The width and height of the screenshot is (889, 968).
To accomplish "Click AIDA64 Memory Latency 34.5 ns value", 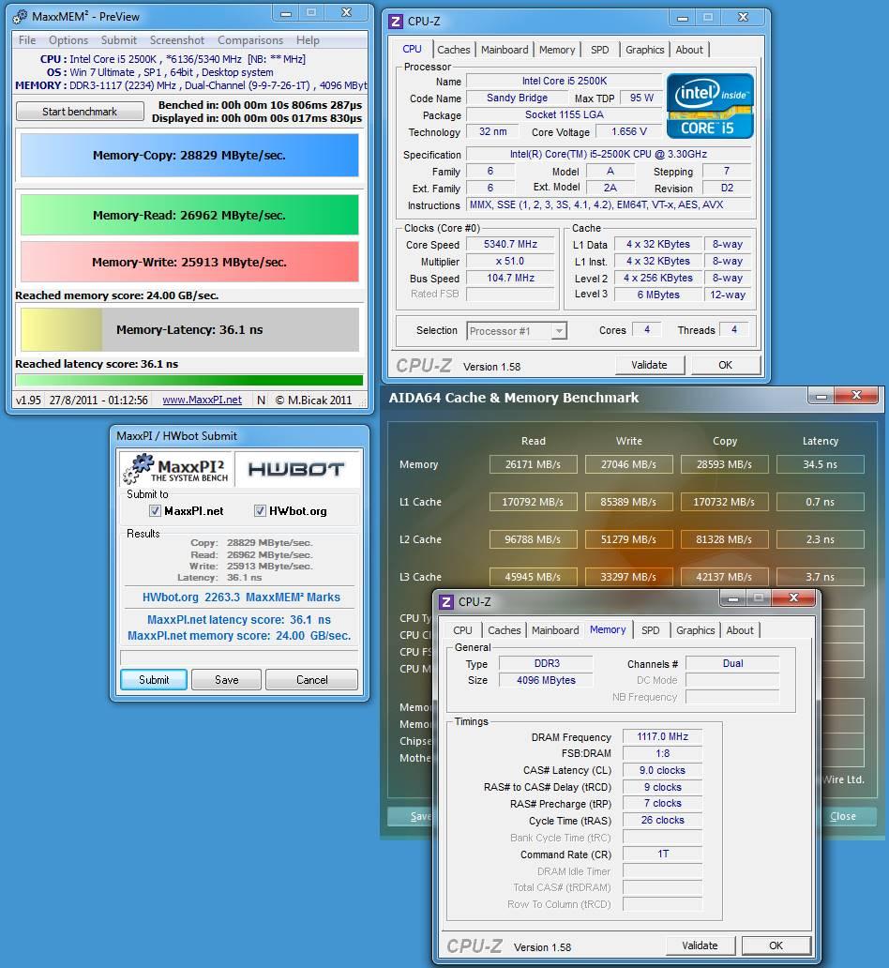I will coord(821,464).
